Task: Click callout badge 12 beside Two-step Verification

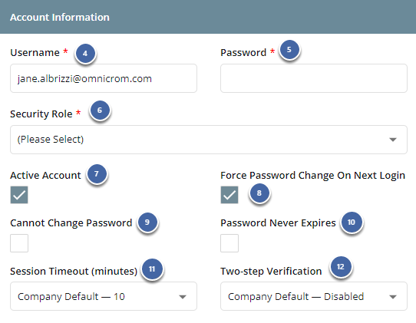Action: (x=341, y=266)
